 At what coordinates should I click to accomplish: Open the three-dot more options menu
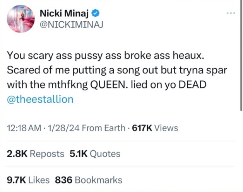tap(231, 14)
